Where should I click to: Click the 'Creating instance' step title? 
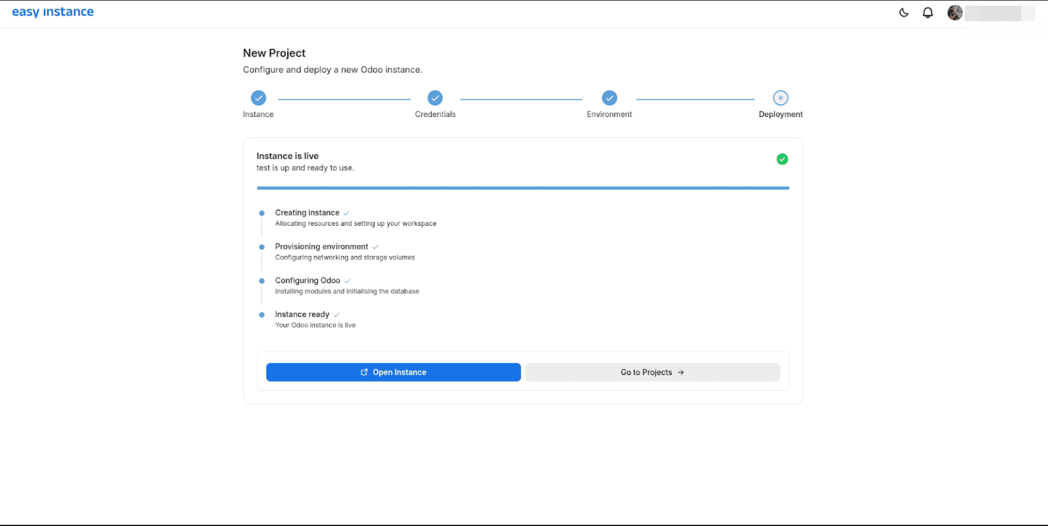tap(307, 213)
